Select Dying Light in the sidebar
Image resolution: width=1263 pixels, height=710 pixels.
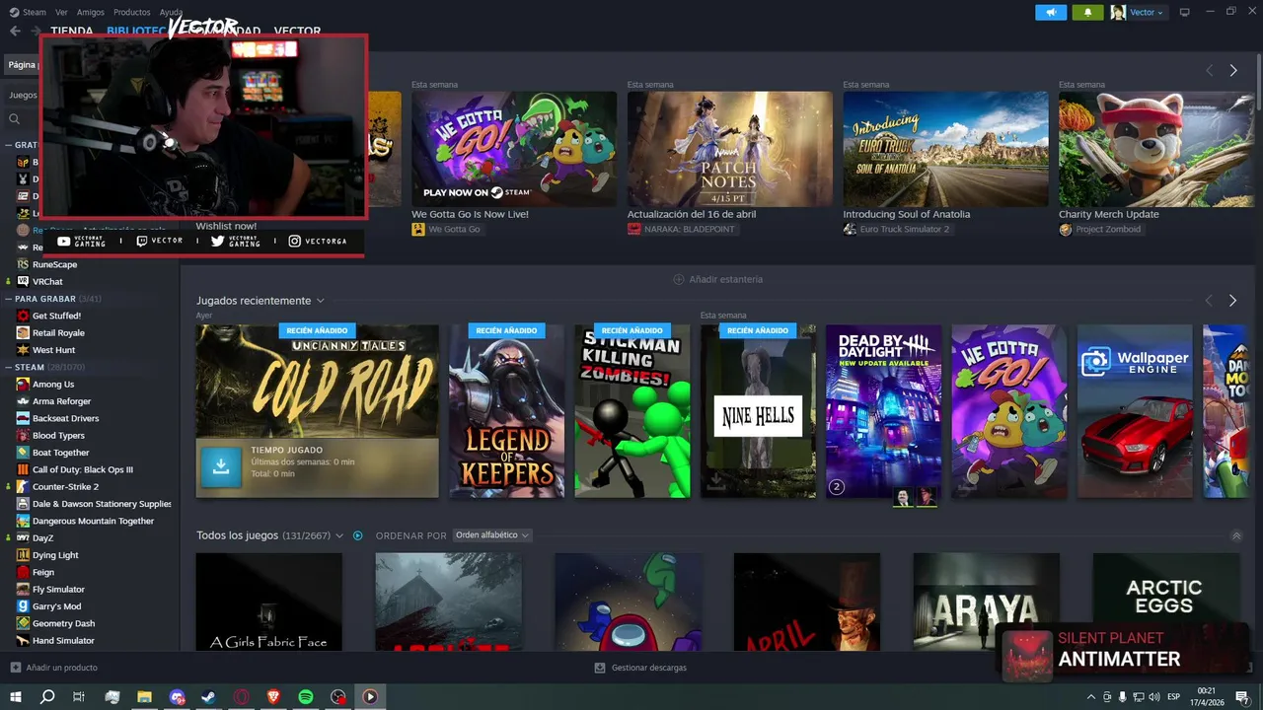[55, 555]
